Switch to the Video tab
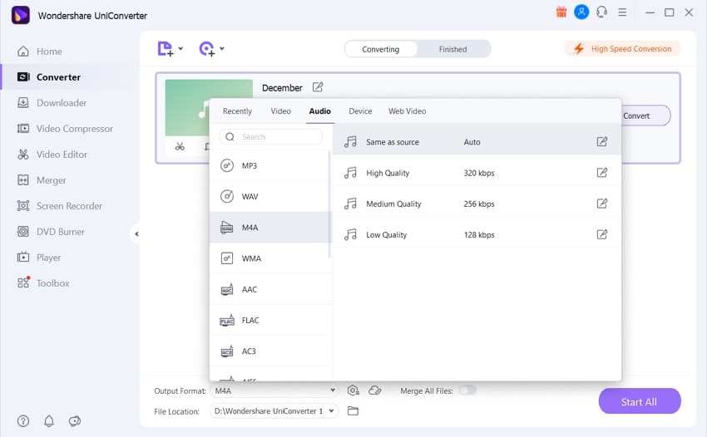The width and height of the screenshot is (707, 437). [x=280, y=111]
